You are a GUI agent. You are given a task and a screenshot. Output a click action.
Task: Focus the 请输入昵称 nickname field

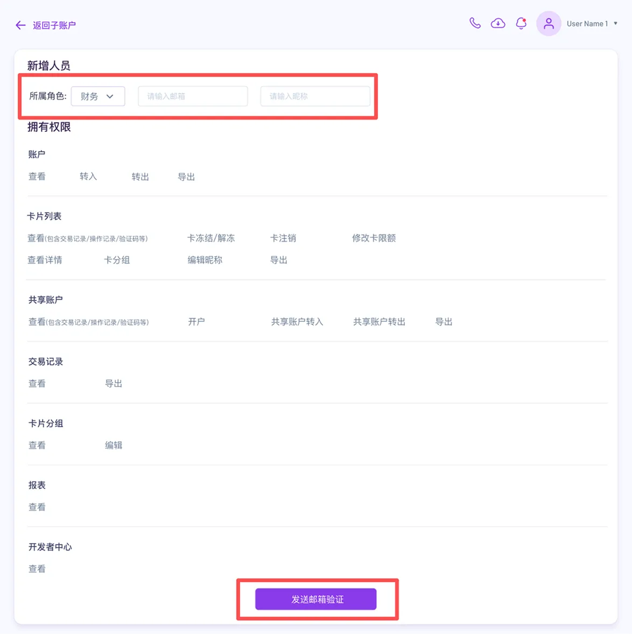tap(315, 96)
